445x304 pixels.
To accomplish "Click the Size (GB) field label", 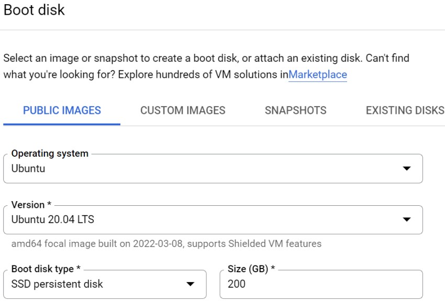I will click(x=251, y=269).
